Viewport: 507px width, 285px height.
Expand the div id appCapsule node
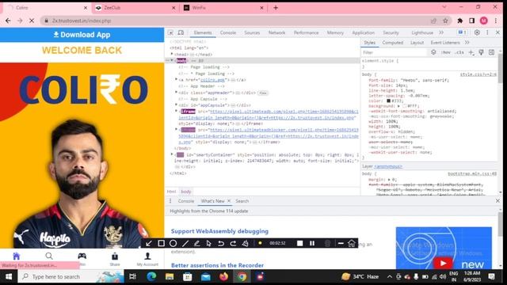177,105
